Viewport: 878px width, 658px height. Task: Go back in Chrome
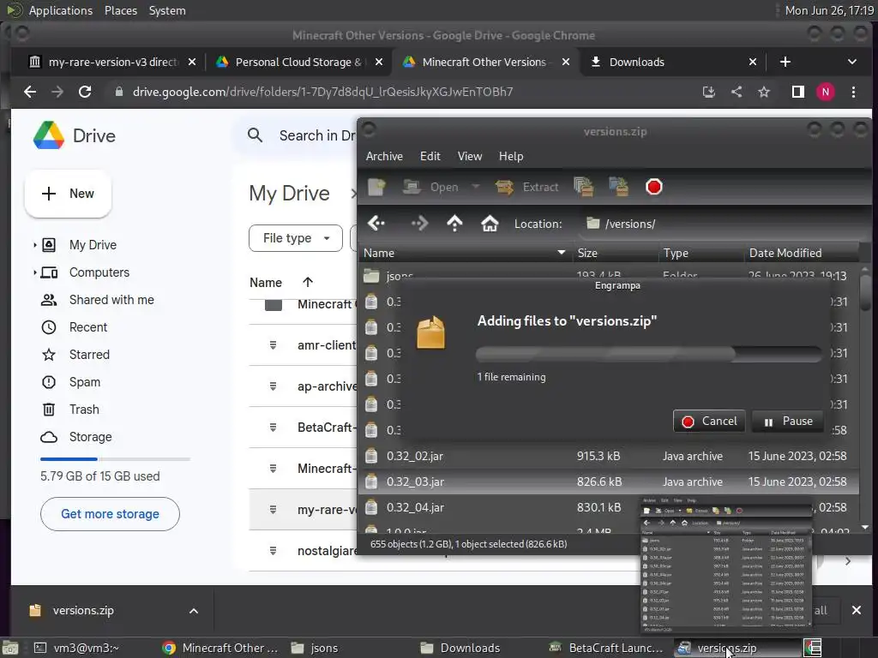coord(30,92)
